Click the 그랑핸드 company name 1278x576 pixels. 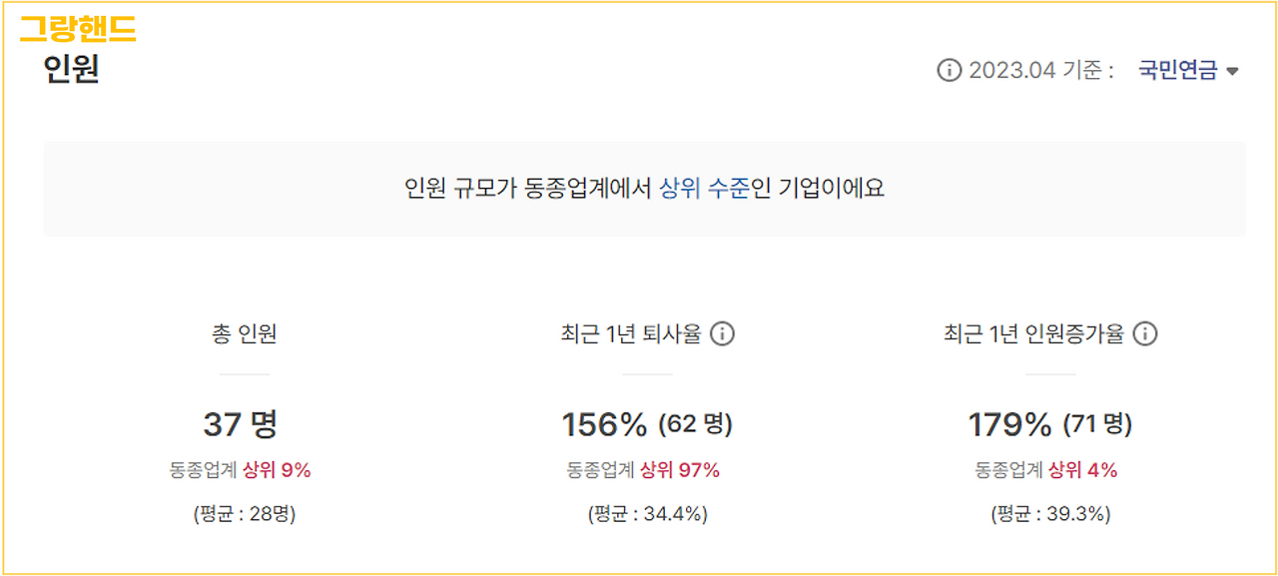coord(78,29)
